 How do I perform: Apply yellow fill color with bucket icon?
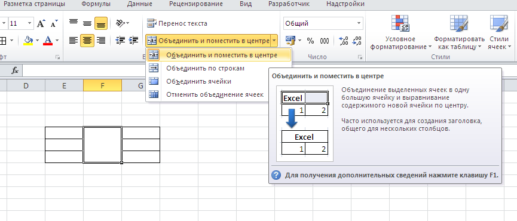click(28, 41)
